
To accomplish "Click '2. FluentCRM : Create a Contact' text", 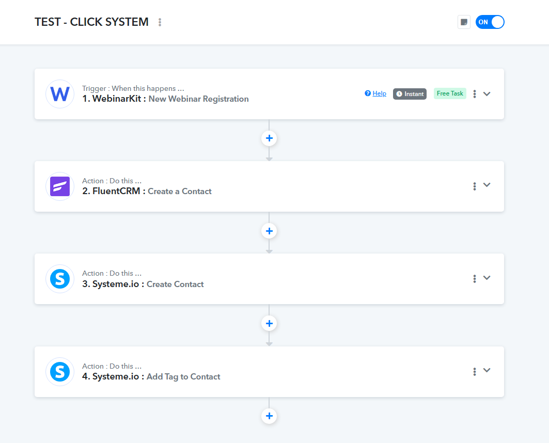I will [147, 192].
